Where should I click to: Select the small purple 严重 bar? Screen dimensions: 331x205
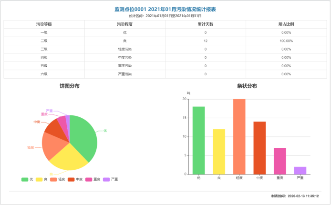(x=300, y=170)
